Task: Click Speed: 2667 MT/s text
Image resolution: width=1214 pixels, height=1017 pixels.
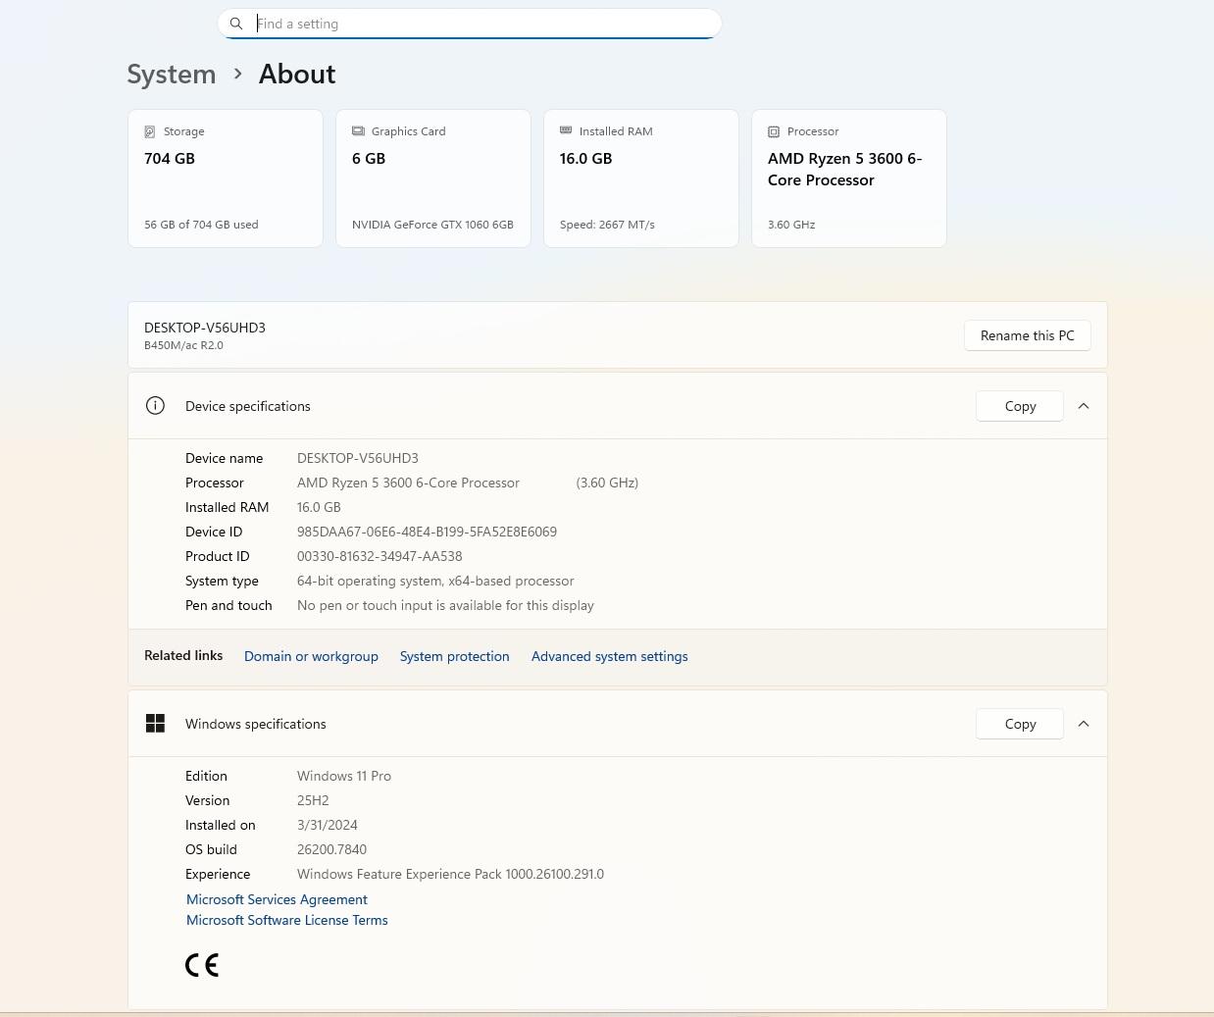Action: (607, 225)
